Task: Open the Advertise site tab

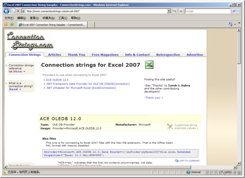Action: click(195, 55)
